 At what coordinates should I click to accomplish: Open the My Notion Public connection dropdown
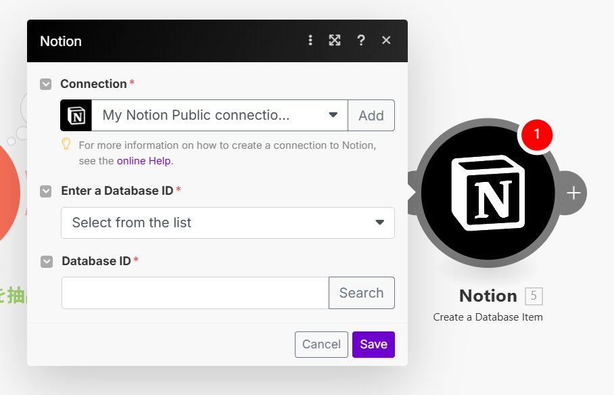coord(220,116)
